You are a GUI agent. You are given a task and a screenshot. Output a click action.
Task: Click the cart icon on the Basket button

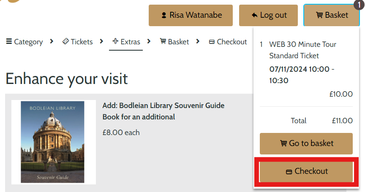pyautogui.click(x=319, y=15)
